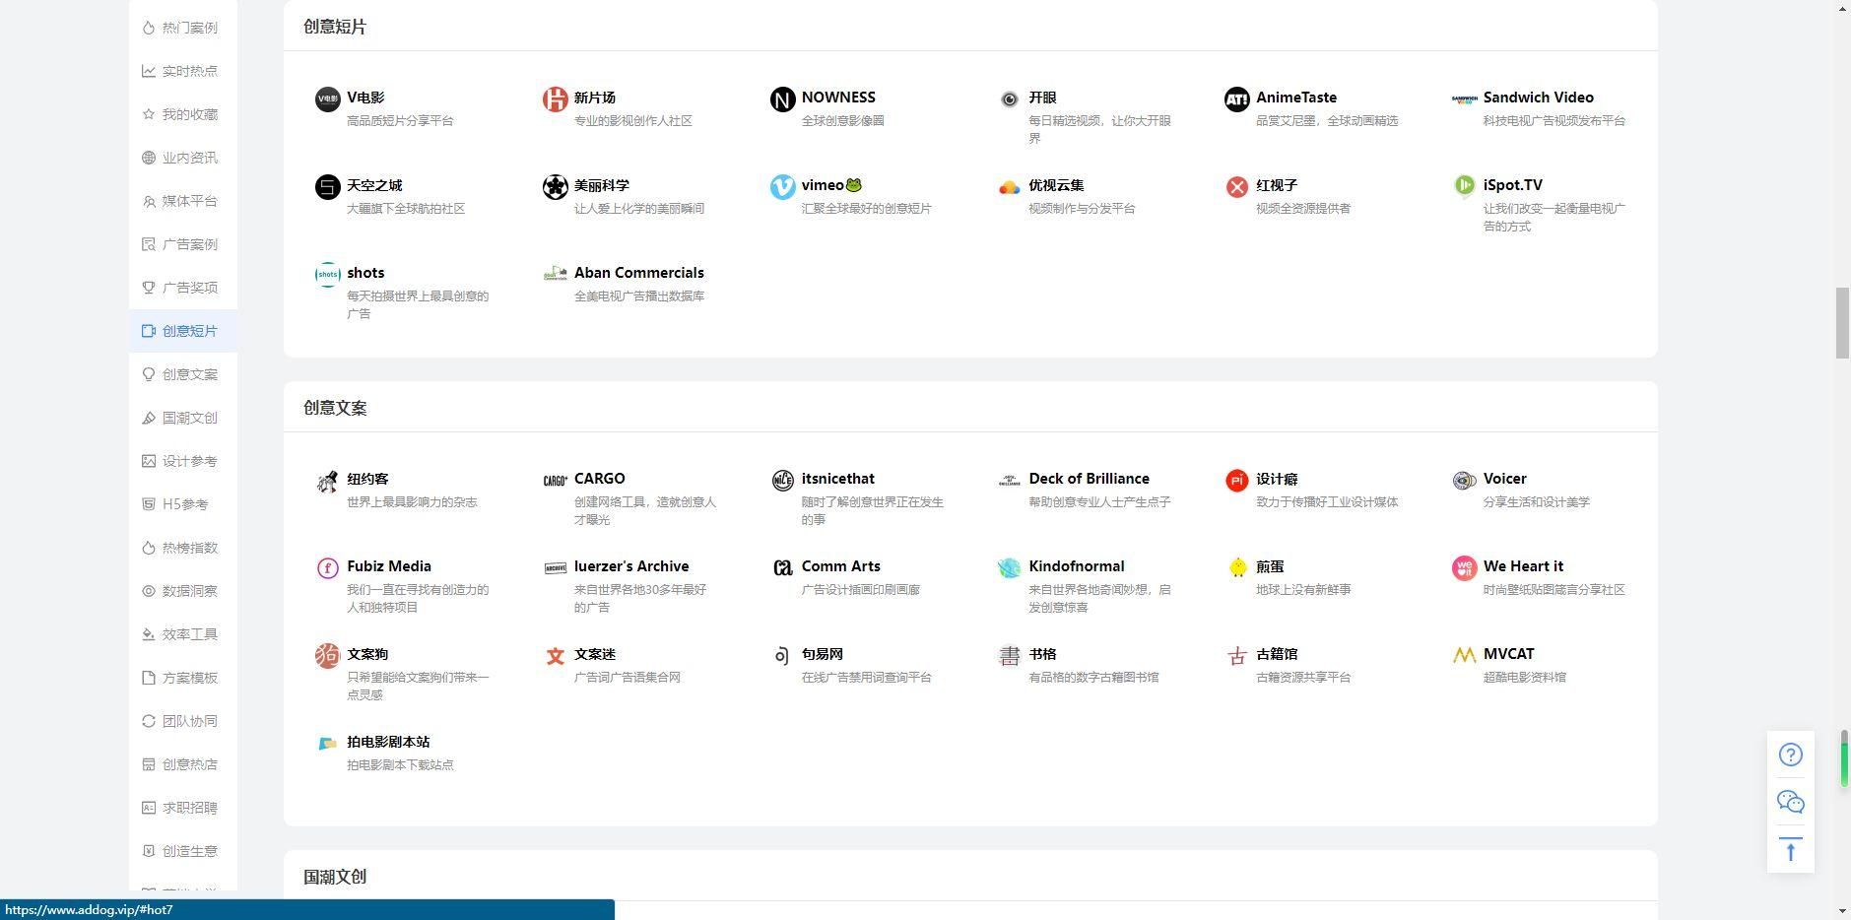Open the 天空之城 black logo icon
1851x920 pixels.
(327, 187)
